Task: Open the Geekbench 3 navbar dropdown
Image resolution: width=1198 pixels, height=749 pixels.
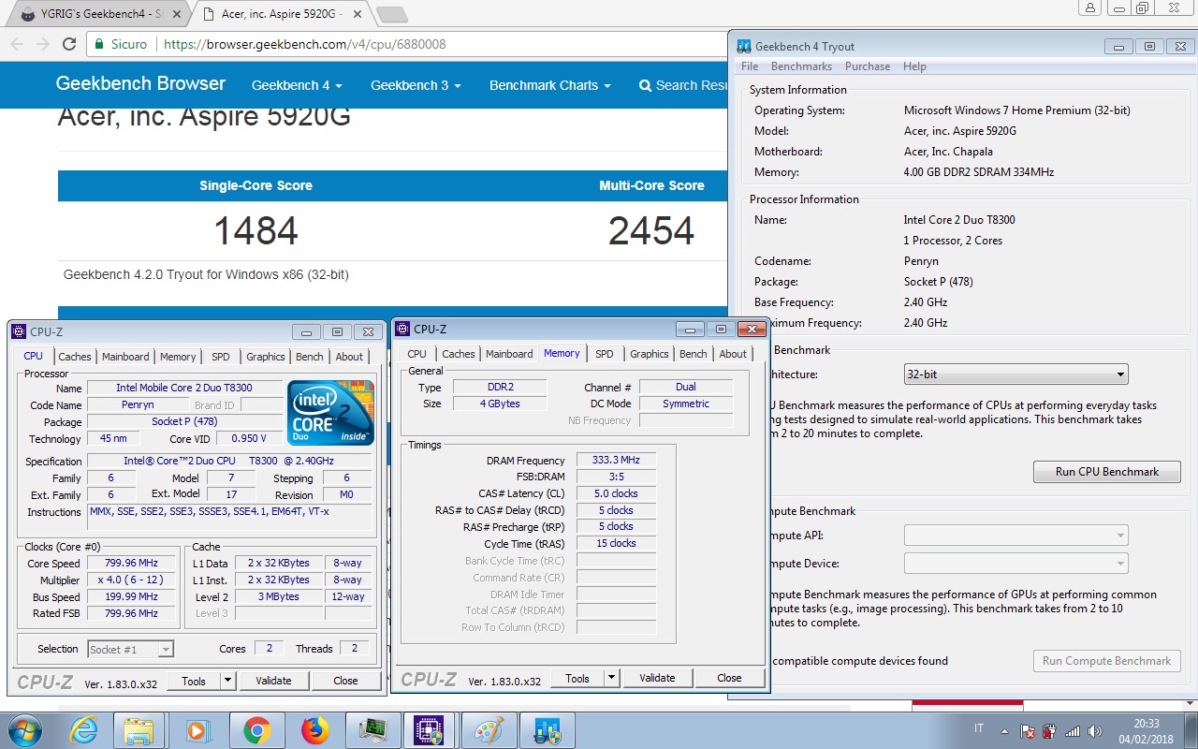Action: (x=416, y=85)
